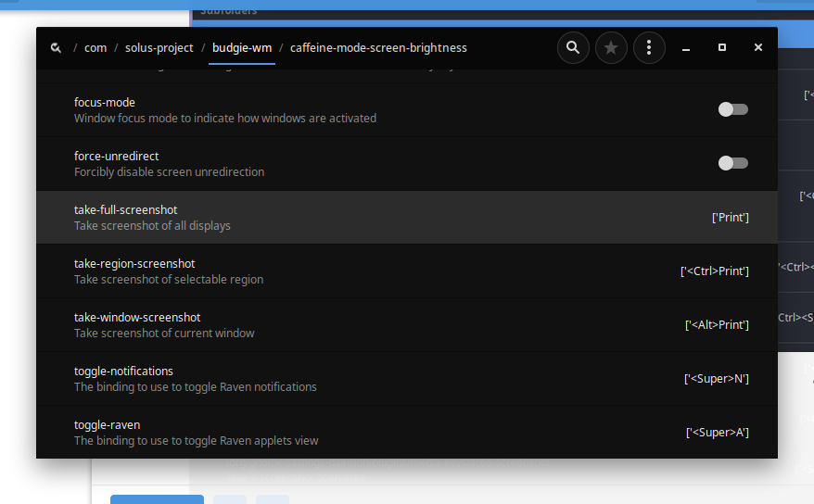The height and width of the screenshot is (504, 814).
Task: Open the three-dot actions menu
Action: [x=649, y=48]
